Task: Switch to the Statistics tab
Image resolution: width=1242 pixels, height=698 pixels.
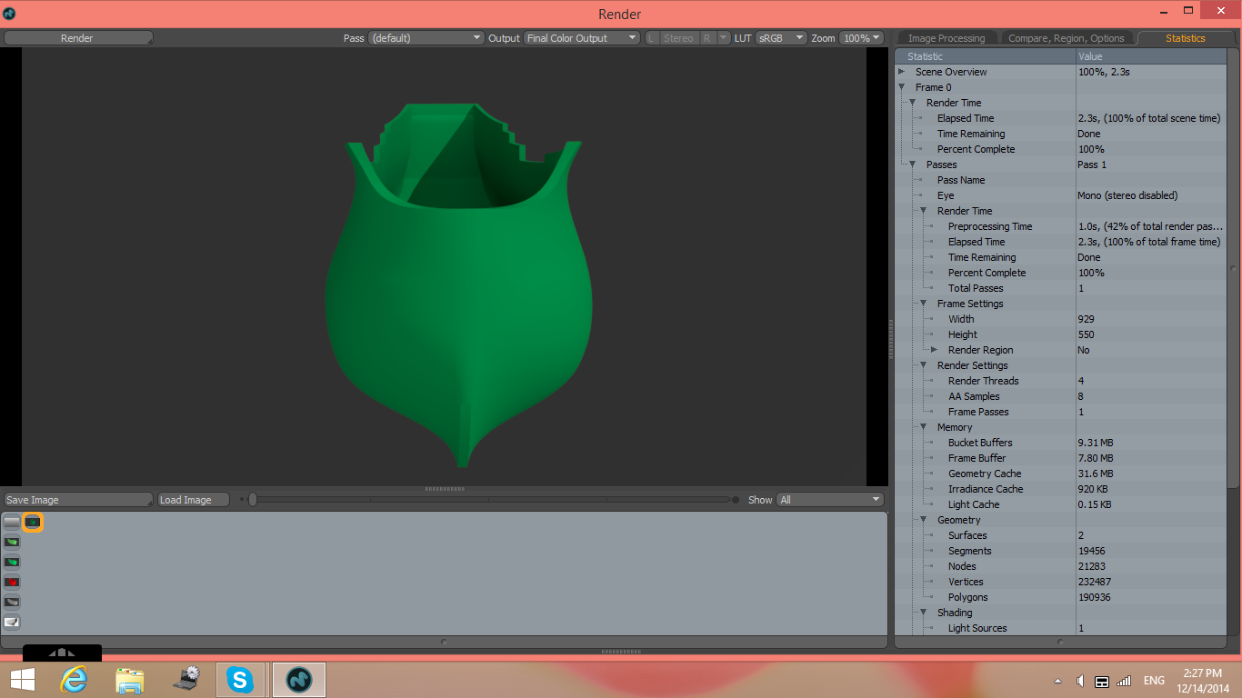Action: point(1186,38)
